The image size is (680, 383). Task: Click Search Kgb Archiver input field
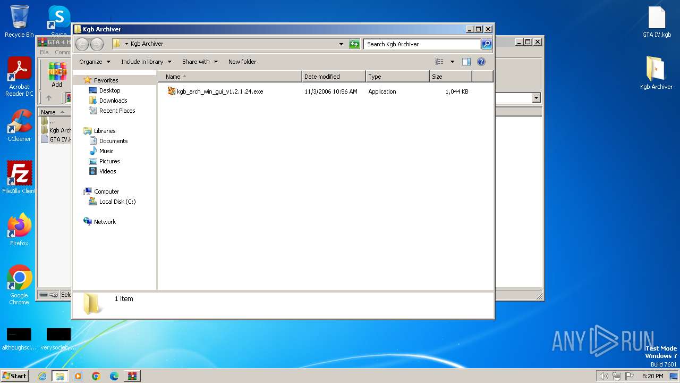[422, 44]
